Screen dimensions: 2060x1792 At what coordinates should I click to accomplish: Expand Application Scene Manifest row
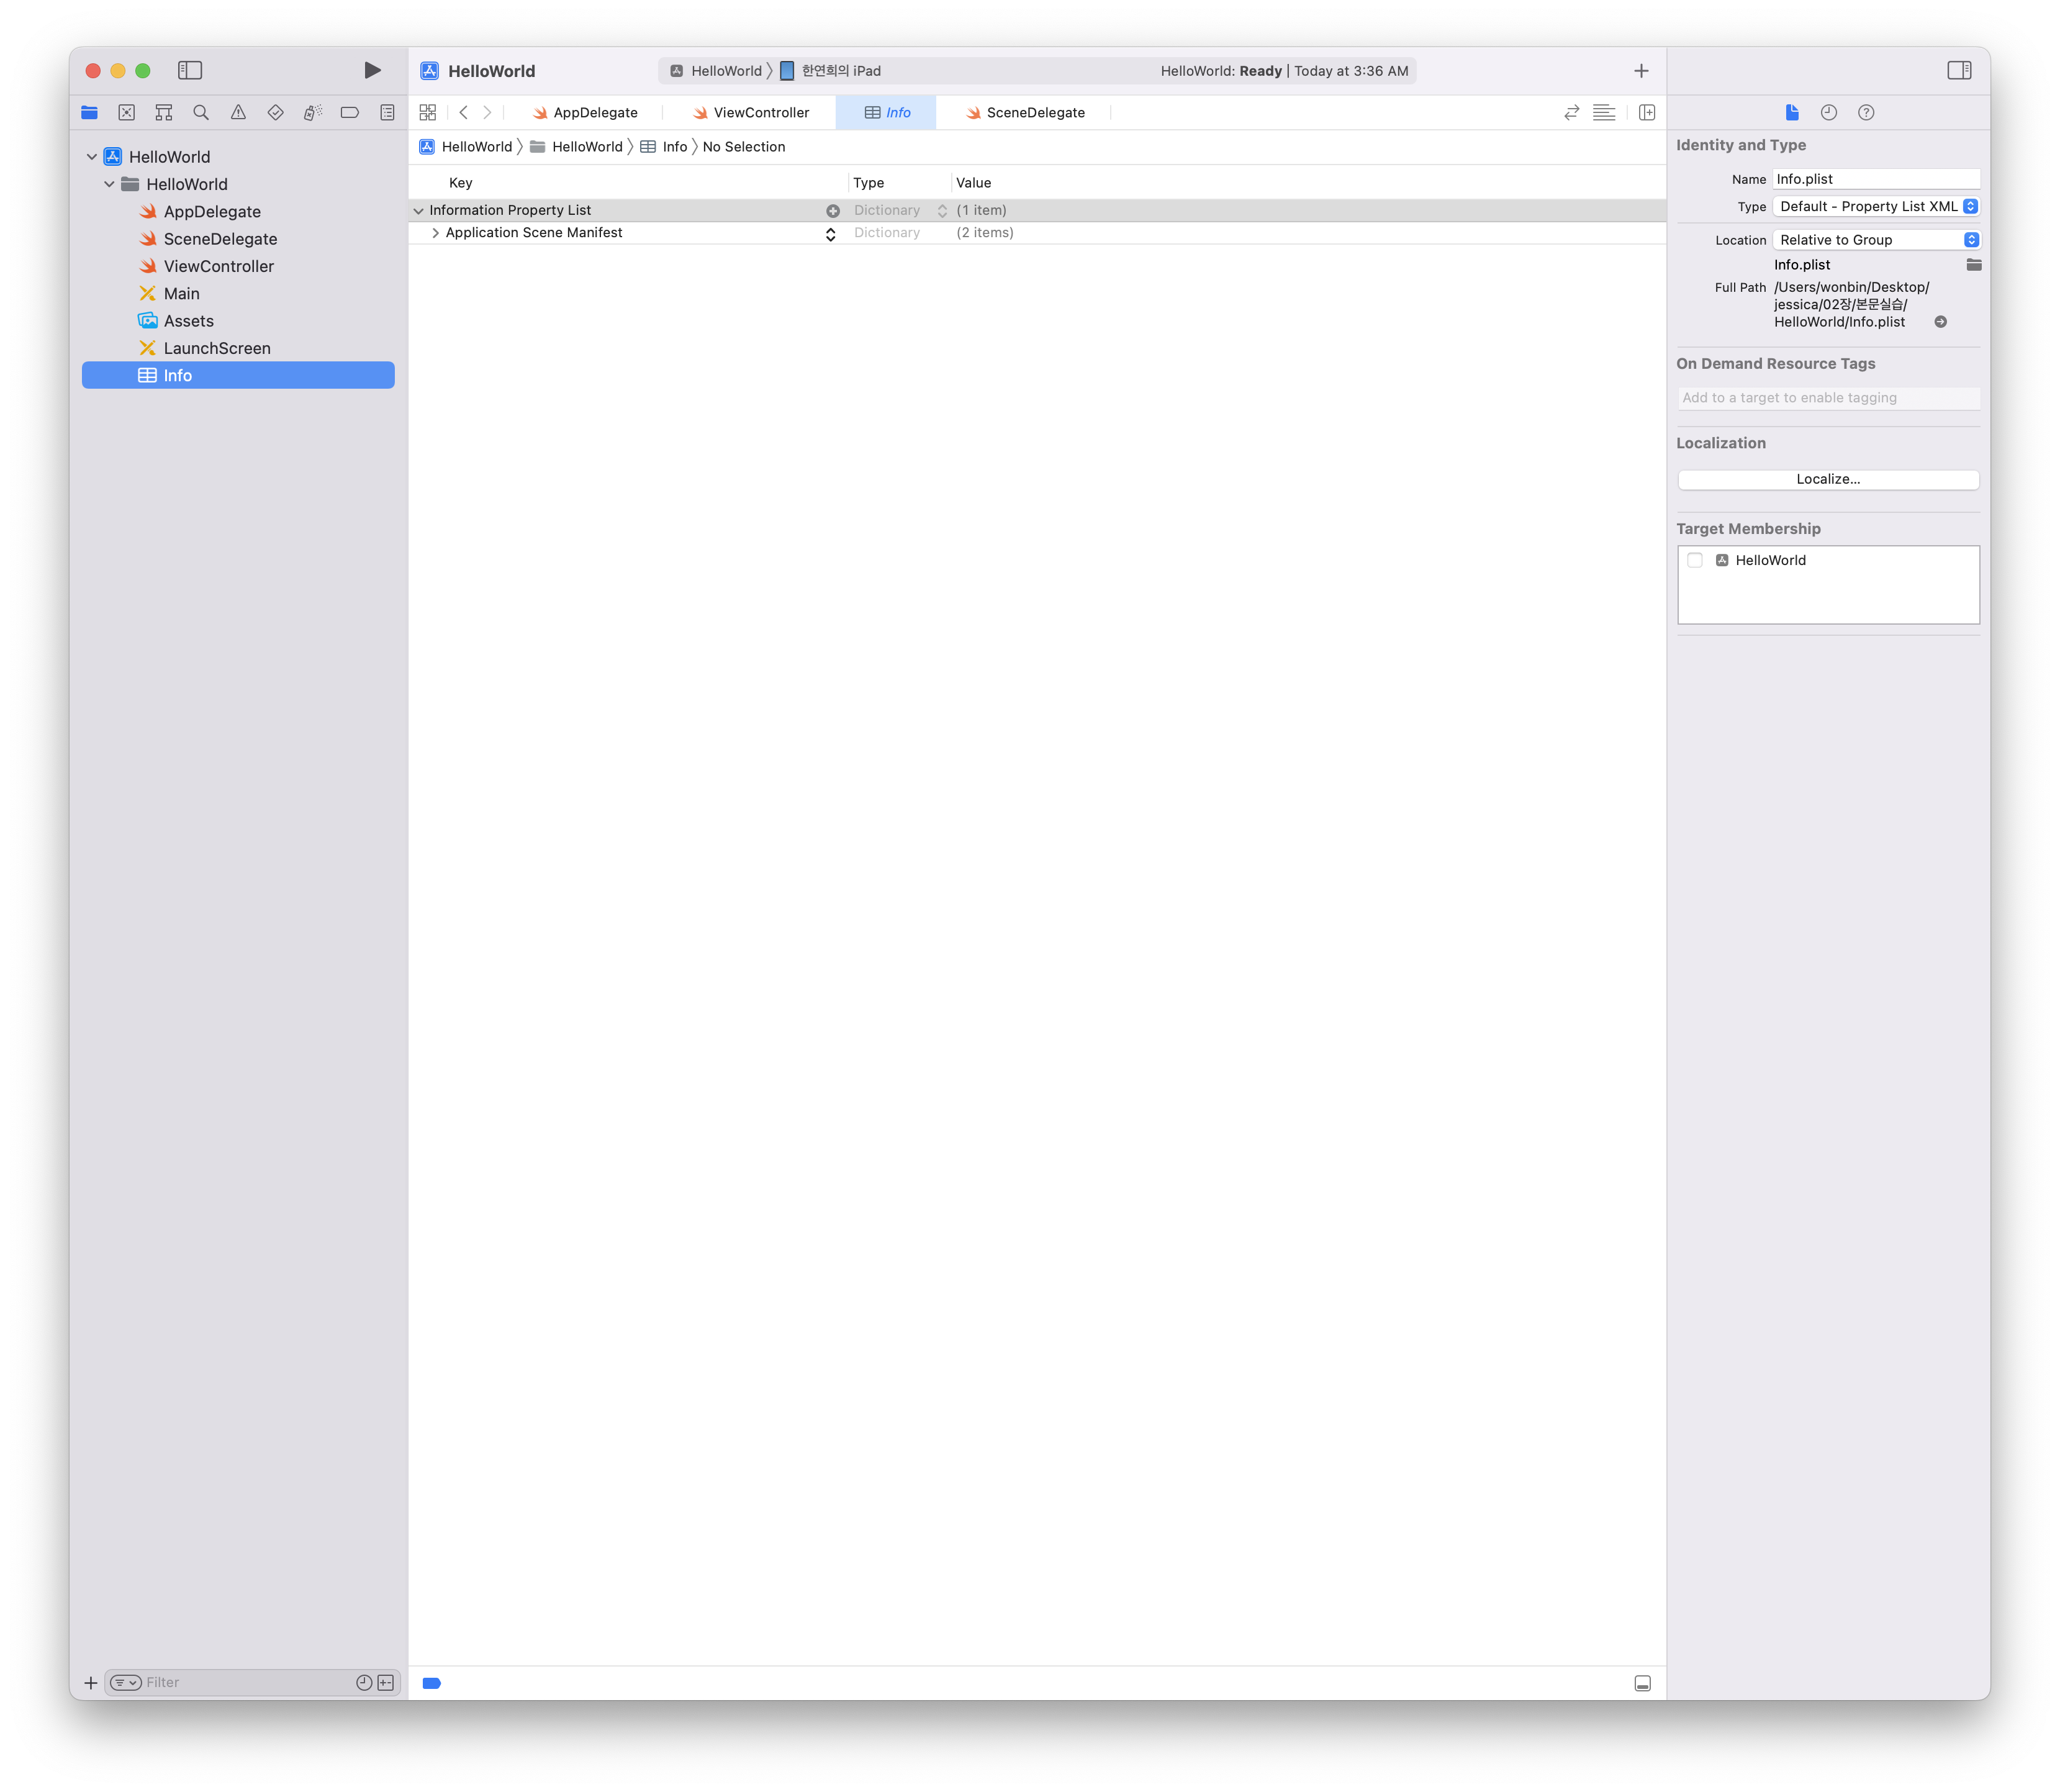coord(435,232)
